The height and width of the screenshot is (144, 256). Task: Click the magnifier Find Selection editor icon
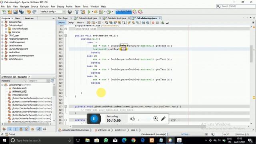click(107, 23)
